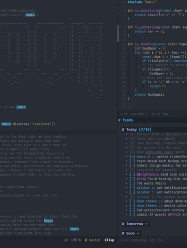Image resolution: width=187 pixels, height=248 pixels.
Task: Expand the Soon heading chevron
Action: [x=138, y=233]
